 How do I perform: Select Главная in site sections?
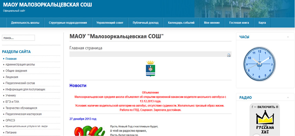tap(11, 59)
